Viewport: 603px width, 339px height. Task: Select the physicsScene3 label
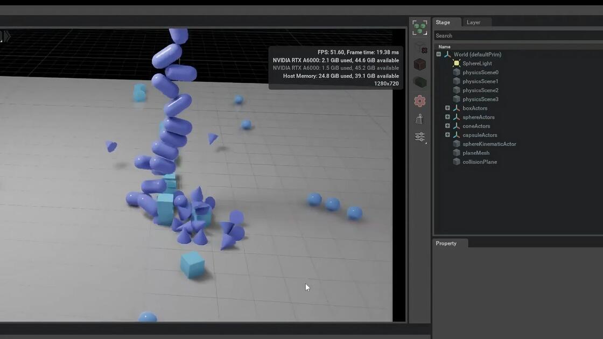click(x=480, y=99)
